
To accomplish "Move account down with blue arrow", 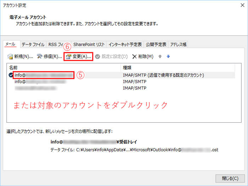I will tap(168, 56).
